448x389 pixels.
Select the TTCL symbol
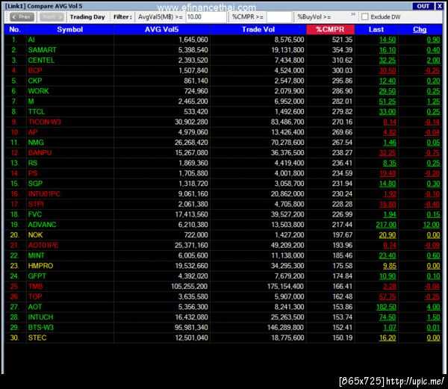(36, 112)
